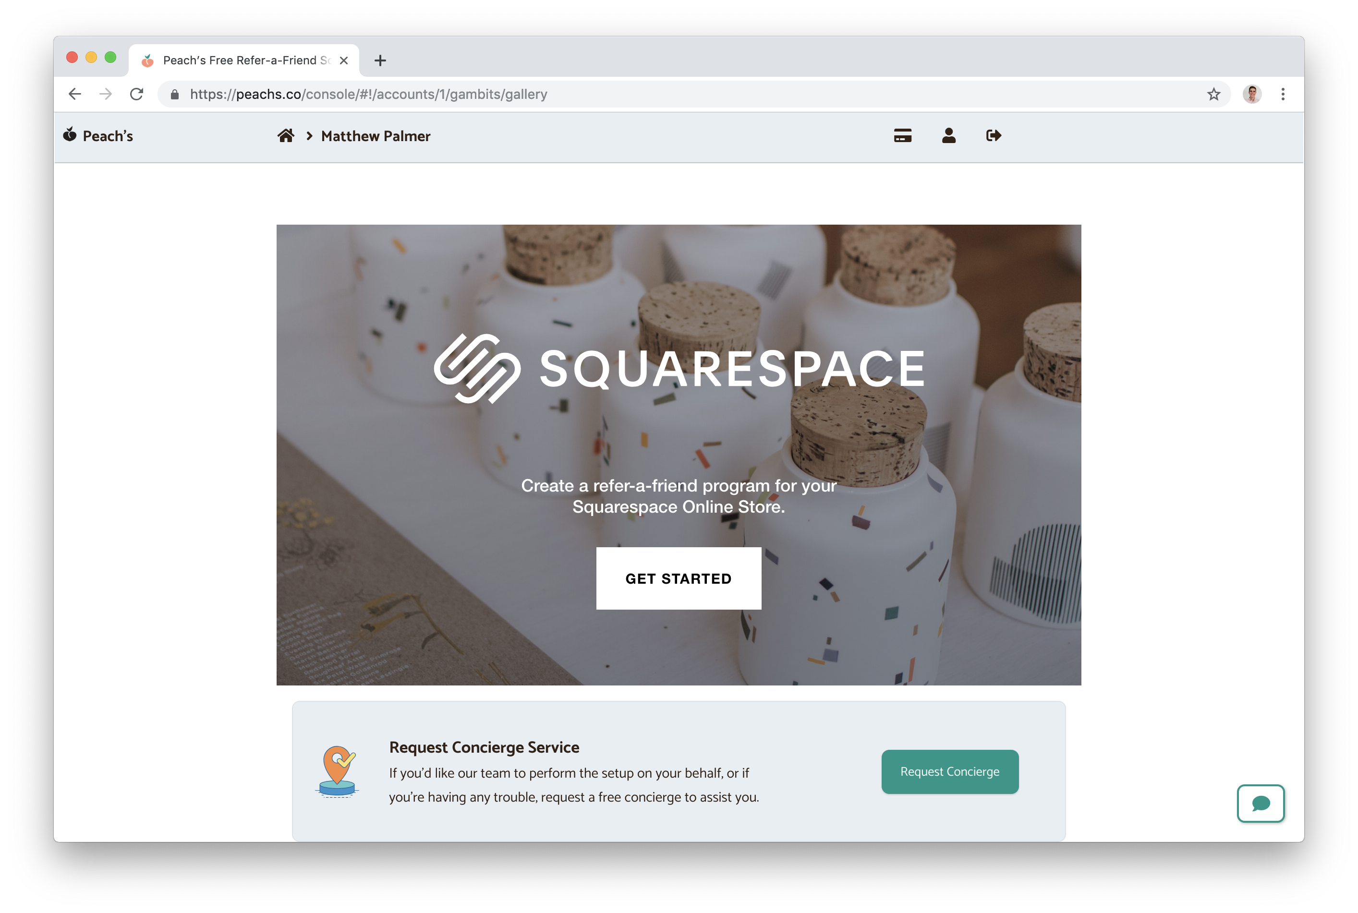View site info via lock icon
Screen dimensions: 1358x913
174,95
